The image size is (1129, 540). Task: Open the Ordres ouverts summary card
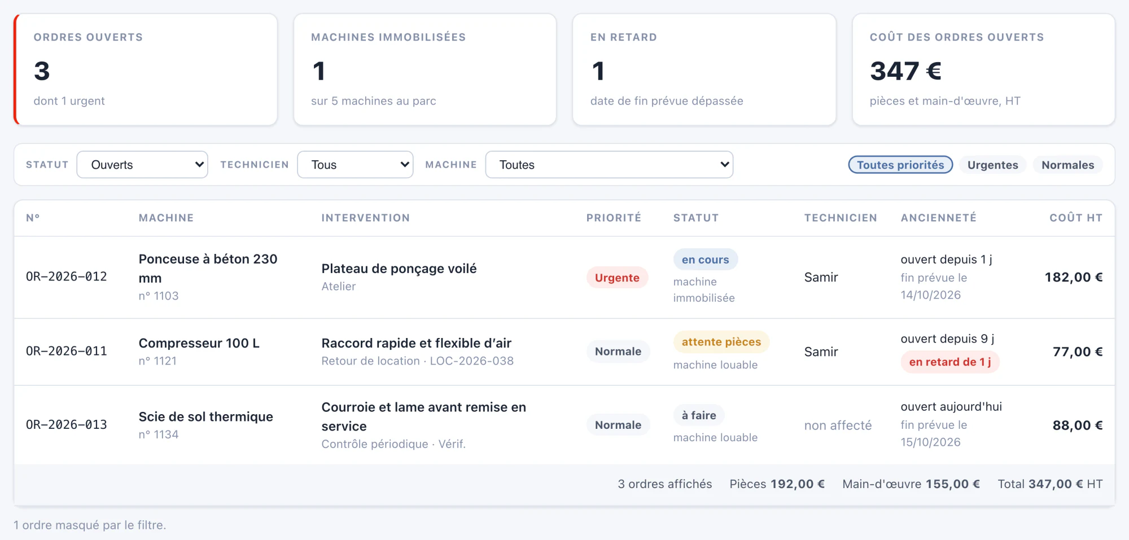[x=146, y=69]
